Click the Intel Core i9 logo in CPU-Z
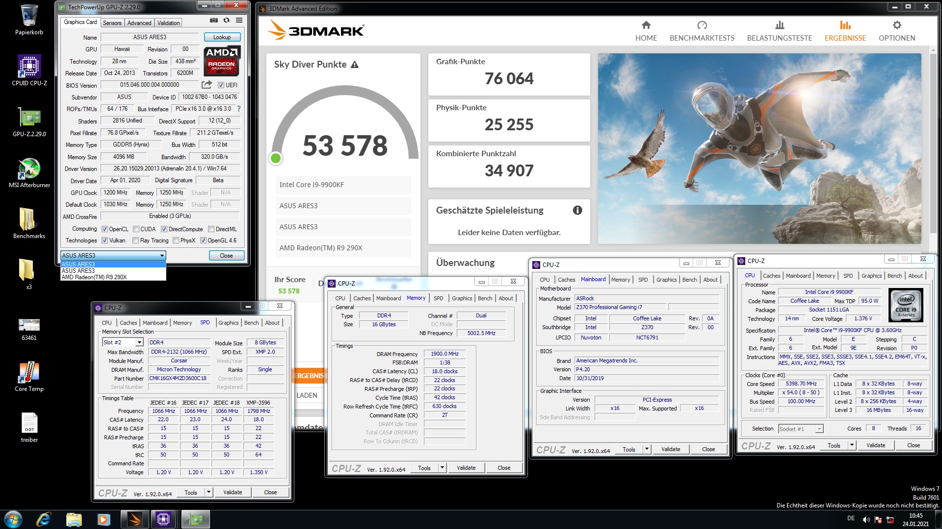 pos(906,305)
